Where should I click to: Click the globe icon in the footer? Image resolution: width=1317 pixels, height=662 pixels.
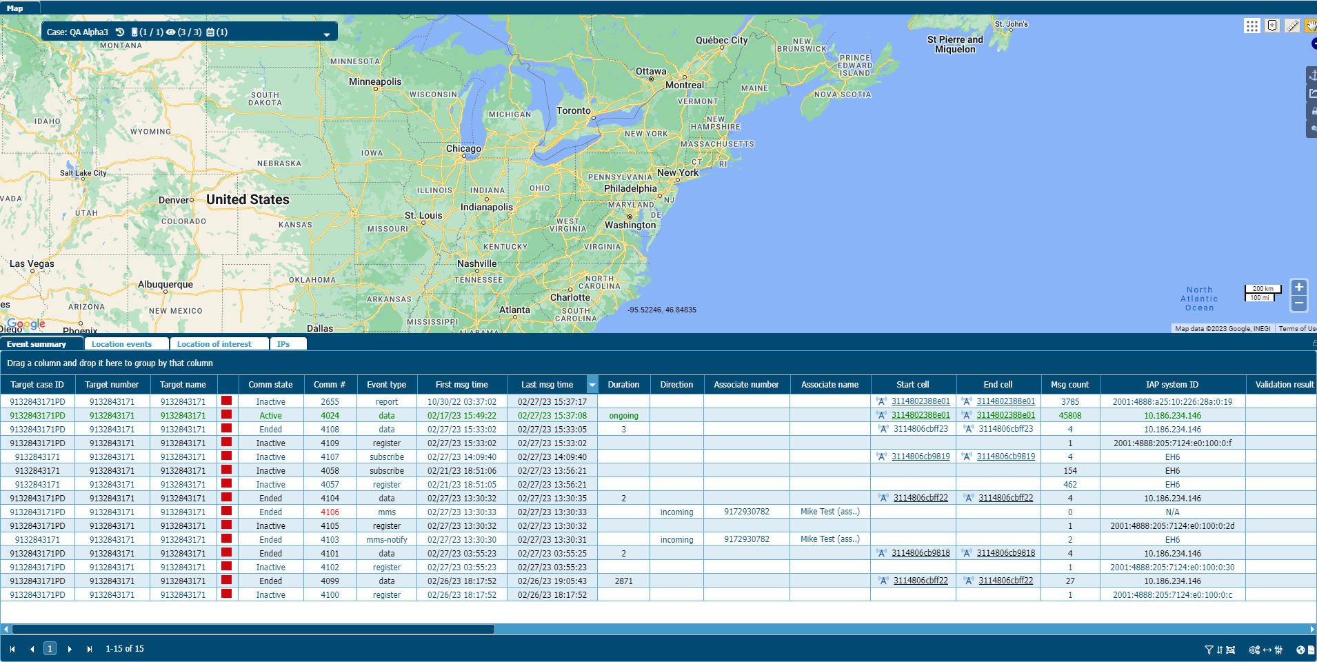1300,650
